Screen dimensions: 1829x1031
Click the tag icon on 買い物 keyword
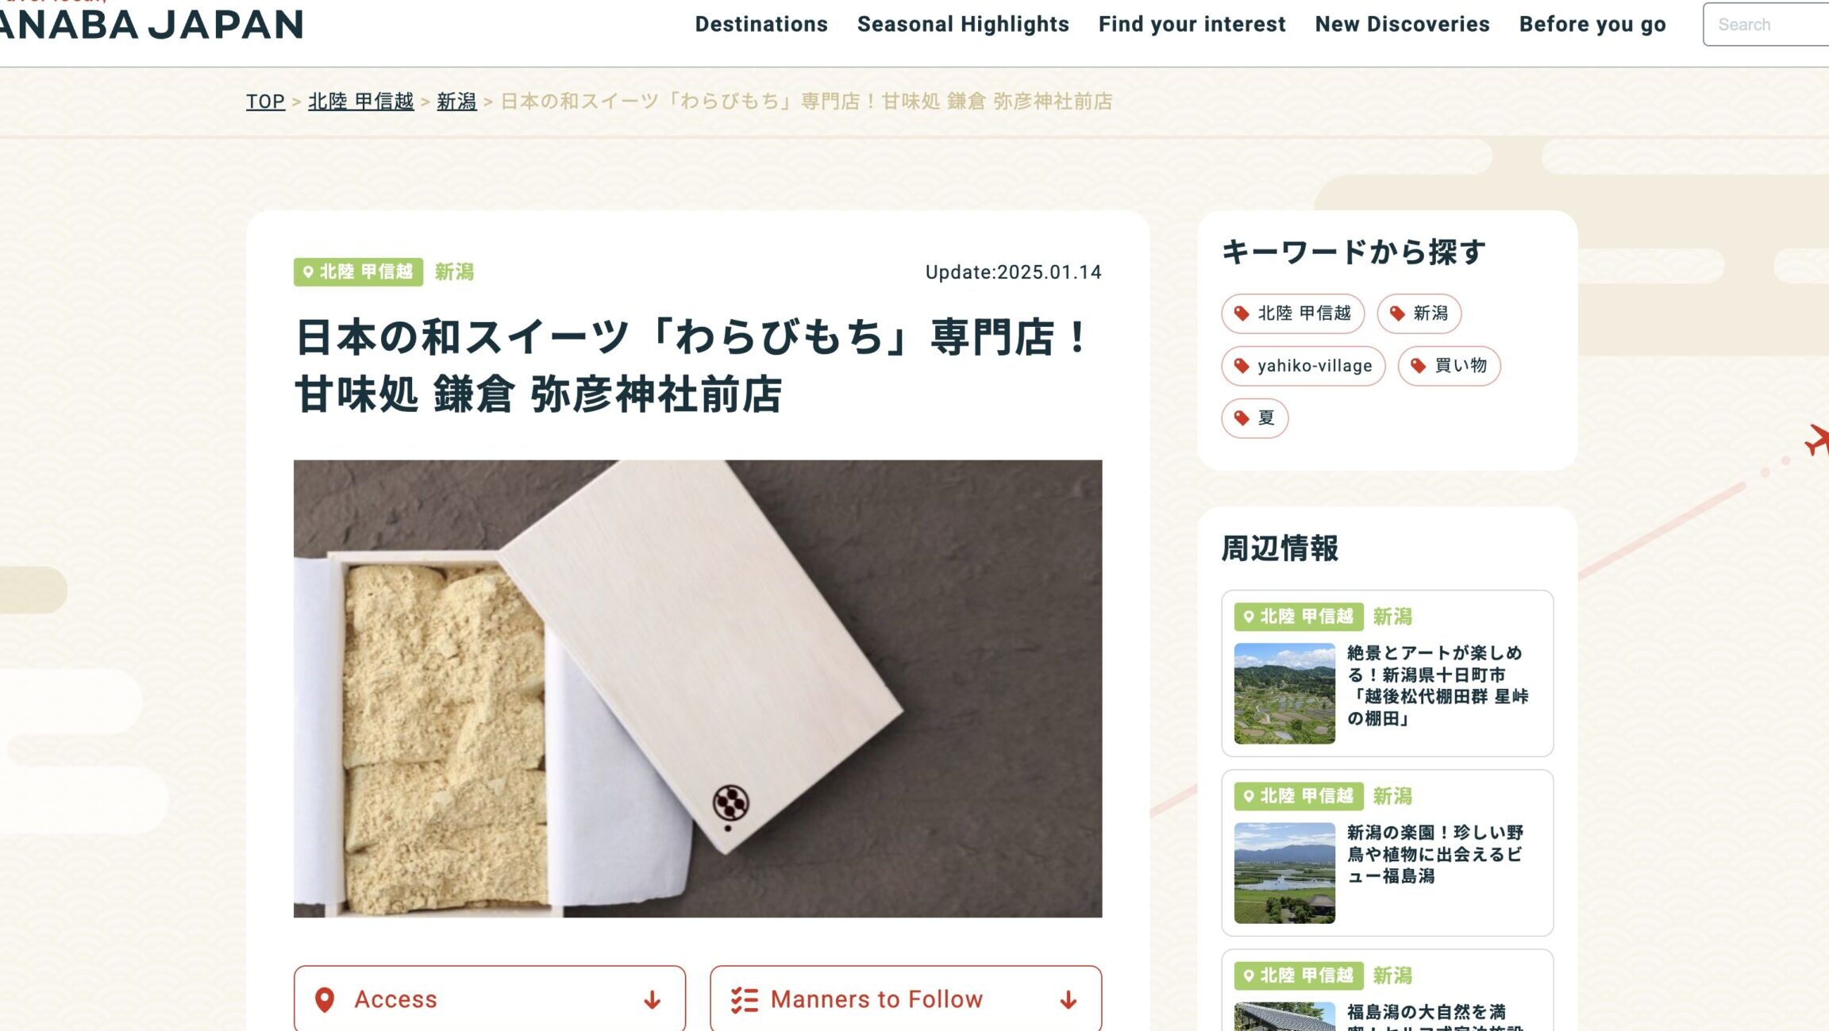(x=1418, y=366)
